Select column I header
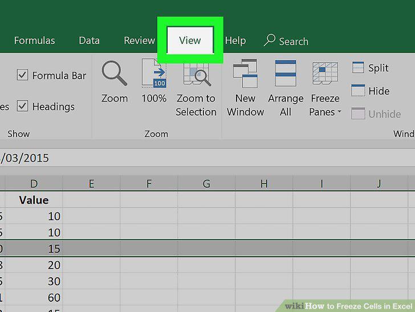415x312 pixels. [x=322, y=184]
